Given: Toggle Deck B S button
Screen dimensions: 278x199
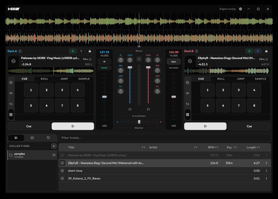Looking at the screenshot, I should 258,51.
